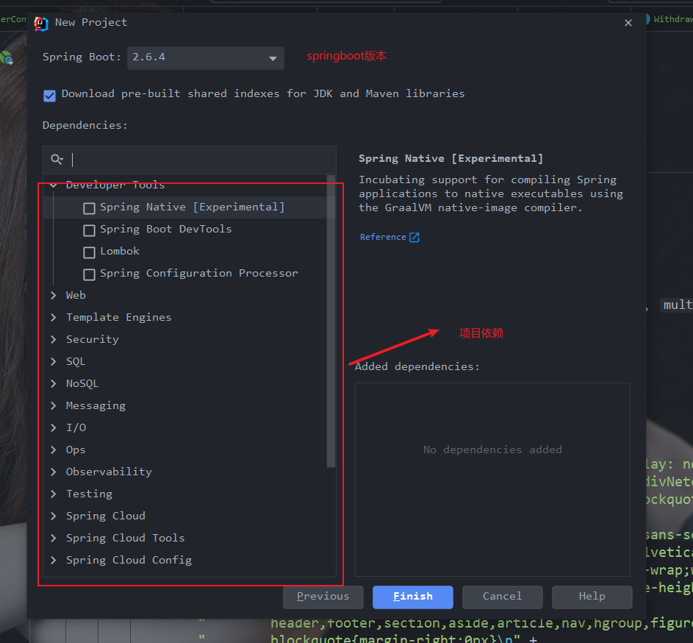Check Spring Boot DevTools dependency
The height and width of the screenshot is (643, 693).
pyautogui.click(x=89, y=230)
